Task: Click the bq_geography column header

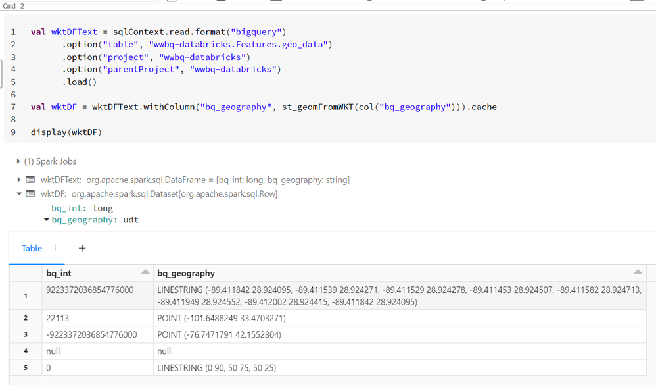Action: 186,273
